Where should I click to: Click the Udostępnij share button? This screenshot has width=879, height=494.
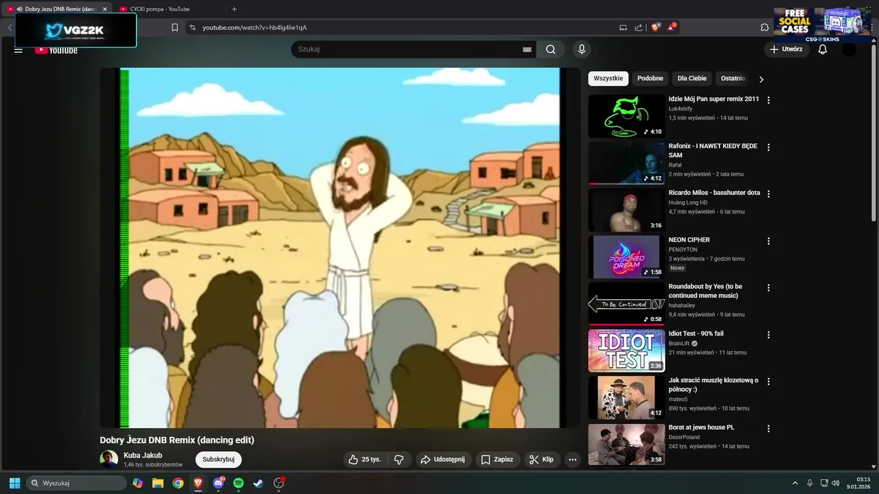click(x=443, y=460)
